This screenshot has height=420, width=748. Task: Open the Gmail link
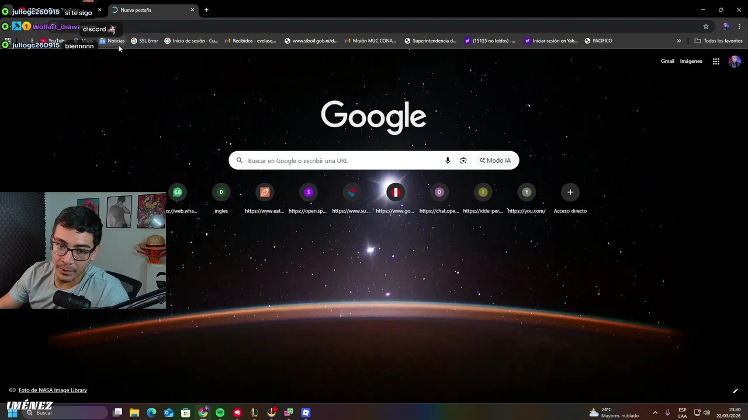(667, 61)
